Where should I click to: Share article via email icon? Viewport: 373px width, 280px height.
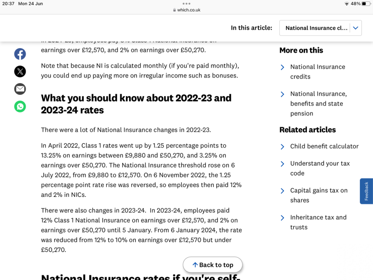point(20,89)
